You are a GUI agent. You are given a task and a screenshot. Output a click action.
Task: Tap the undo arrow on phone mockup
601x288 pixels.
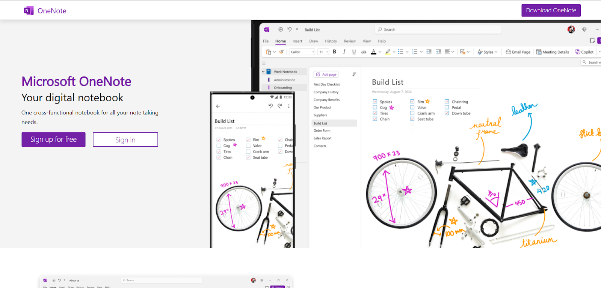(270, 106)
